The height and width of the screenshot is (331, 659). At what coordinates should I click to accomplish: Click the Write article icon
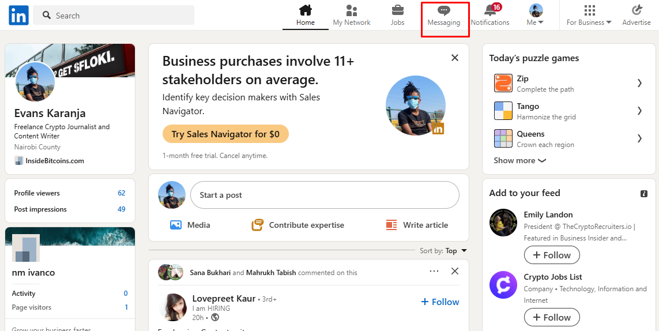point(391,225)
